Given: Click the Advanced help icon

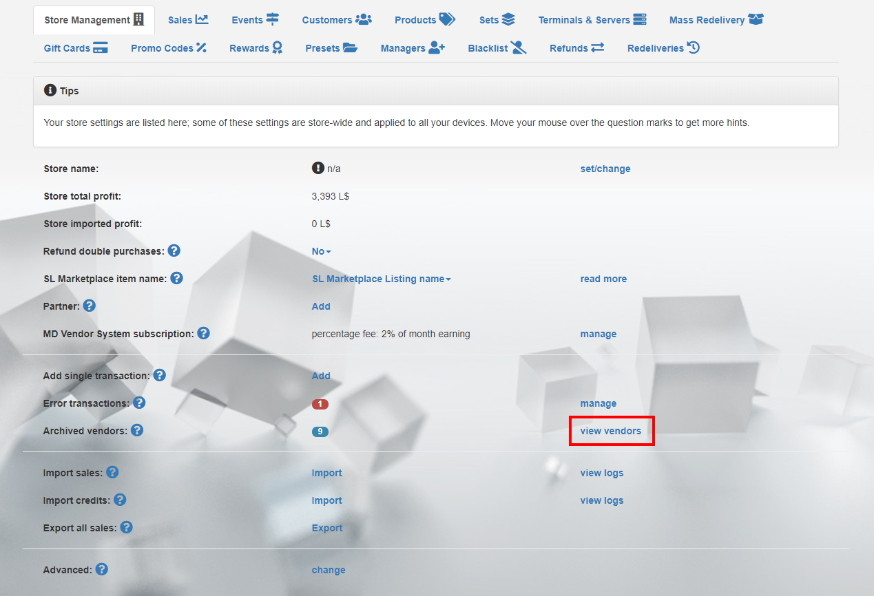Looking at the screenshot, I should pyautogui.click(x=102, y=569).
